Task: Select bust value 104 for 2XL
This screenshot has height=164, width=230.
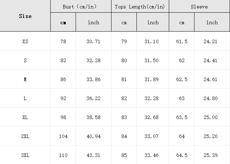Action: tap(63, 136)
